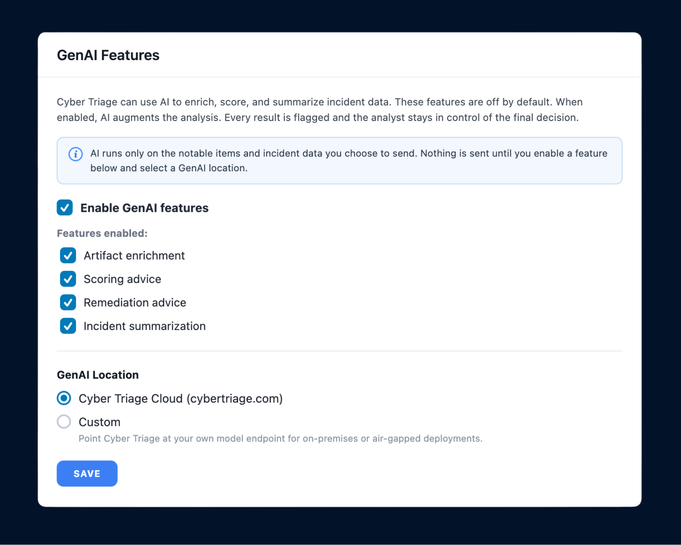Uncheck the Enable GenAI features checkbox
This screenshot has width=681, height=545.
point(65,208)
